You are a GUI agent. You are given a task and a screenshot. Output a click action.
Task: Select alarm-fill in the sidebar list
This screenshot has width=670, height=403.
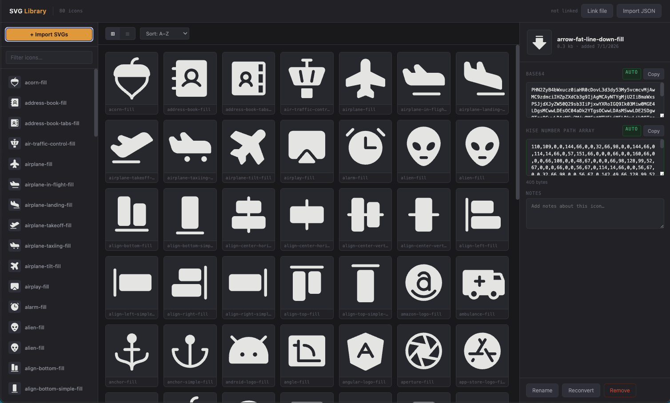49,307
